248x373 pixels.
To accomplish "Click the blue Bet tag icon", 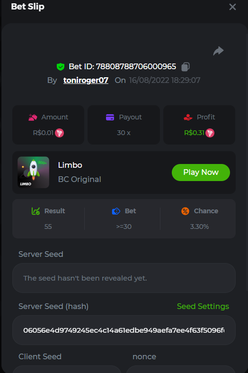I will pos(116,211).
